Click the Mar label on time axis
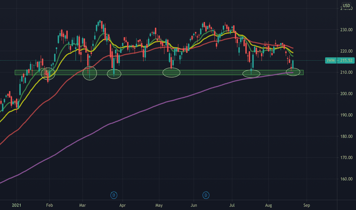The width and height of the screenshot is (356, 210). [x=83, y=205]
